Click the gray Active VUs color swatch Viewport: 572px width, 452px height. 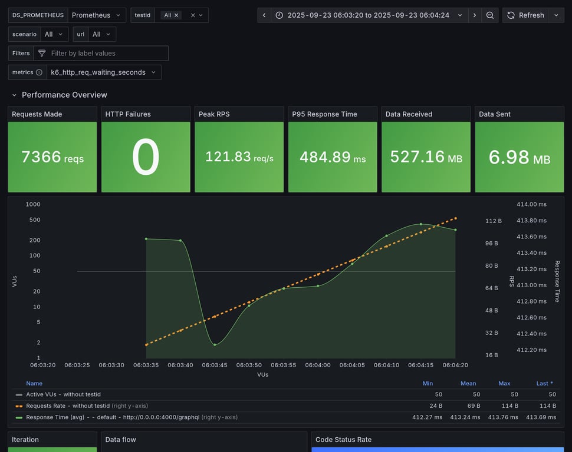19,394
